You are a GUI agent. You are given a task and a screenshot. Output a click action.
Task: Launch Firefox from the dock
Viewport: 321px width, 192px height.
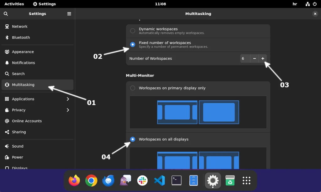[x=74, y=180]
